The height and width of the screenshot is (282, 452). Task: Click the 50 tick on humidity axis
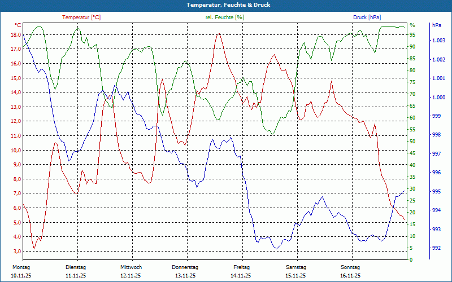(412, 142)
